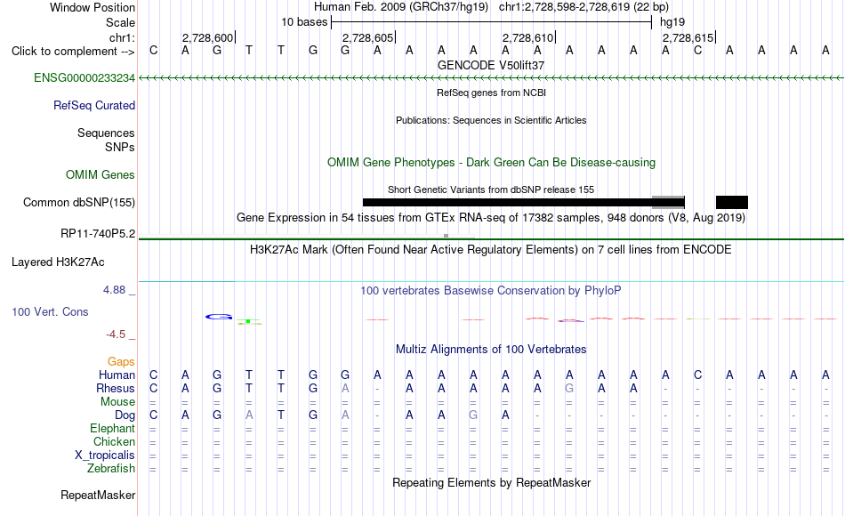Click the Human species row label
845x516 pixels.
pyautogui.click(x=117, y=375)
